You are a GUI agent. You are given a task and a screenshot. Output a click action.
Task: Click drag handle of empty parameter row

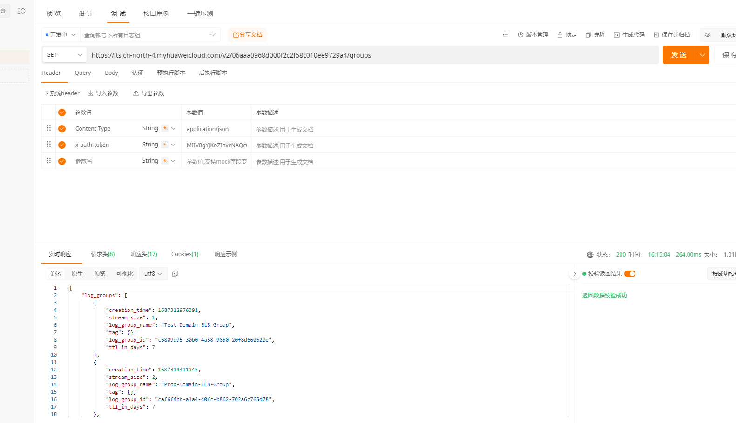click(49, 160)
